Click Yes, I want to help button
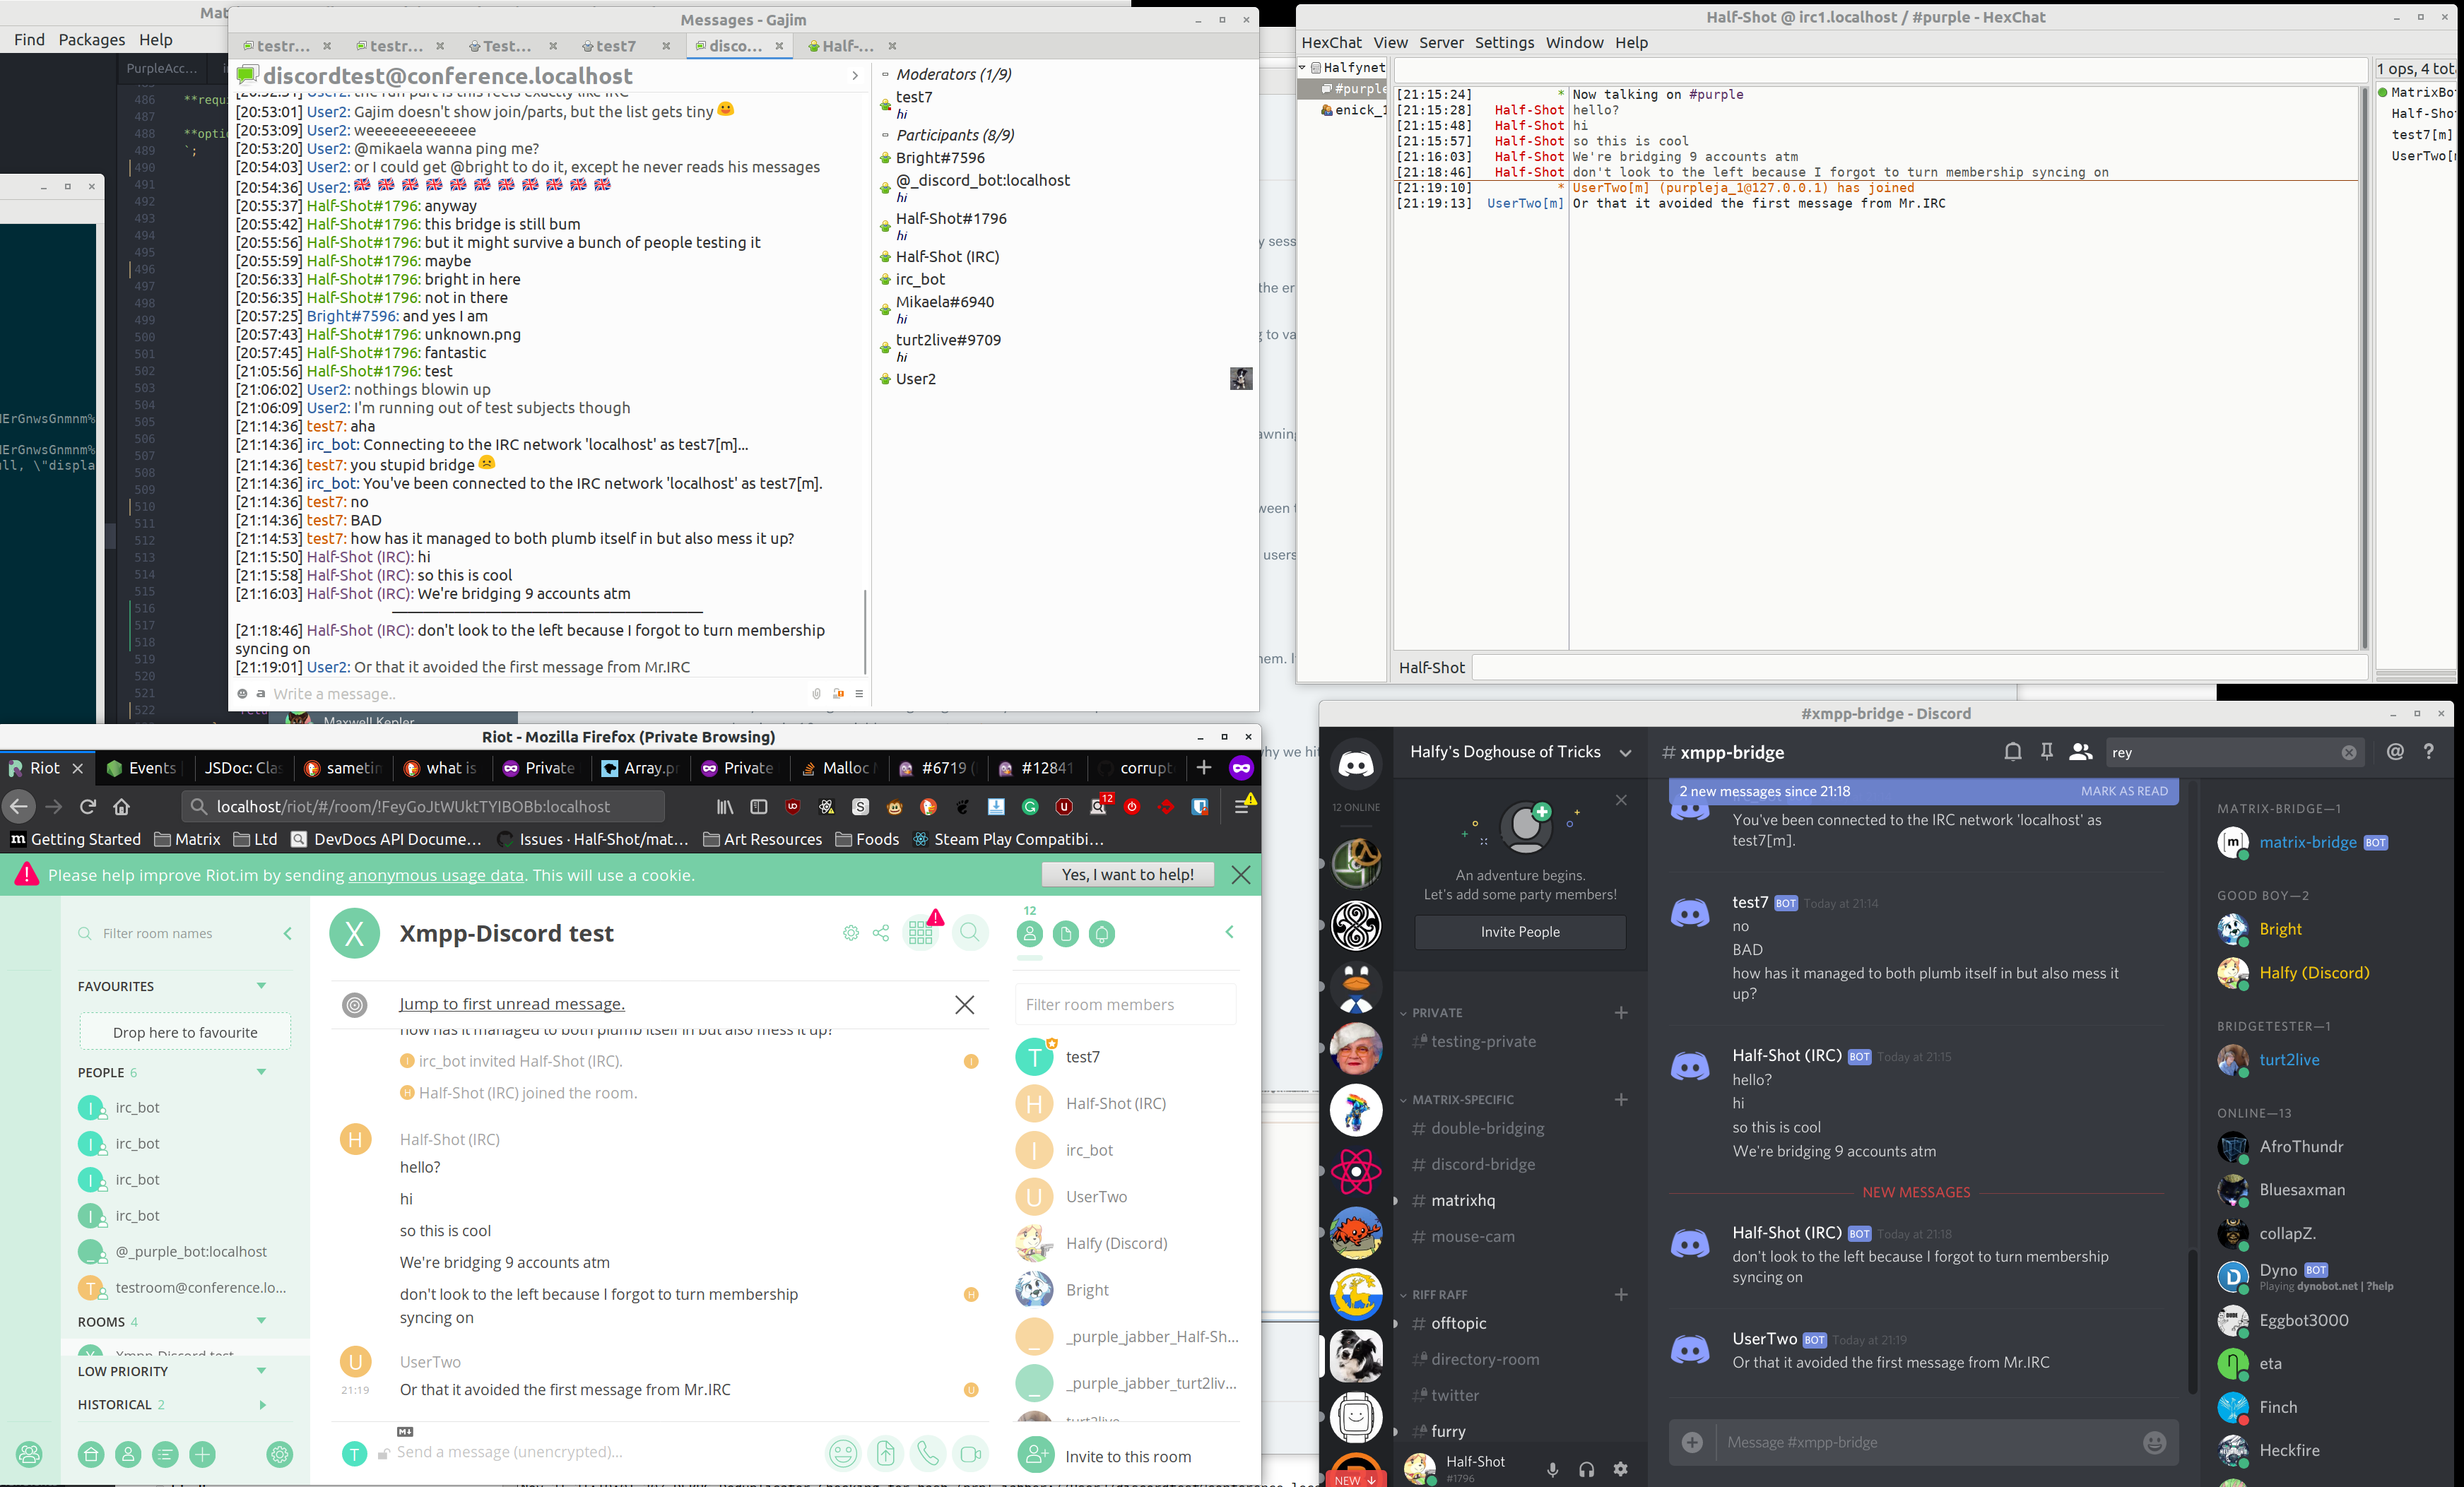 (1127, 875)
